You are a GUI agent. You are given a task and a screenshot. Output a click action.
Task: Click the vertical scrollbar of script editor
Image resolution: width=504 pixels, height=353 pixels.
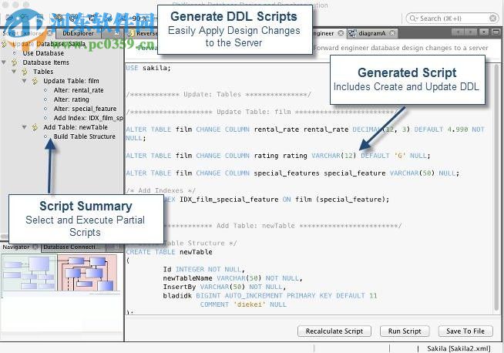coord(497,188)
